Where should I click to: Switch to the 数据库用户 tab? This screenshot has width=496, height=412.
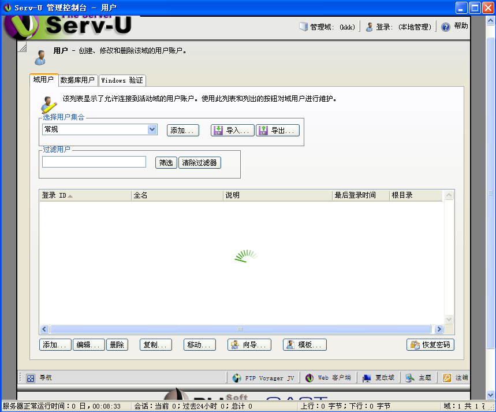point(78,80)
